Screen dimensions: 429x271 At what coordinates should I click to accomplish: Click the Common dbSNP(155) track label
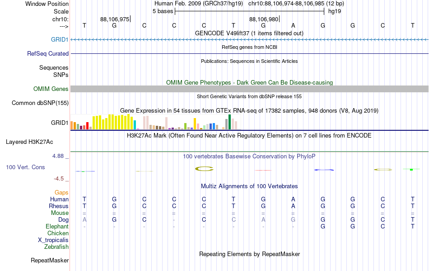[40, 103]
